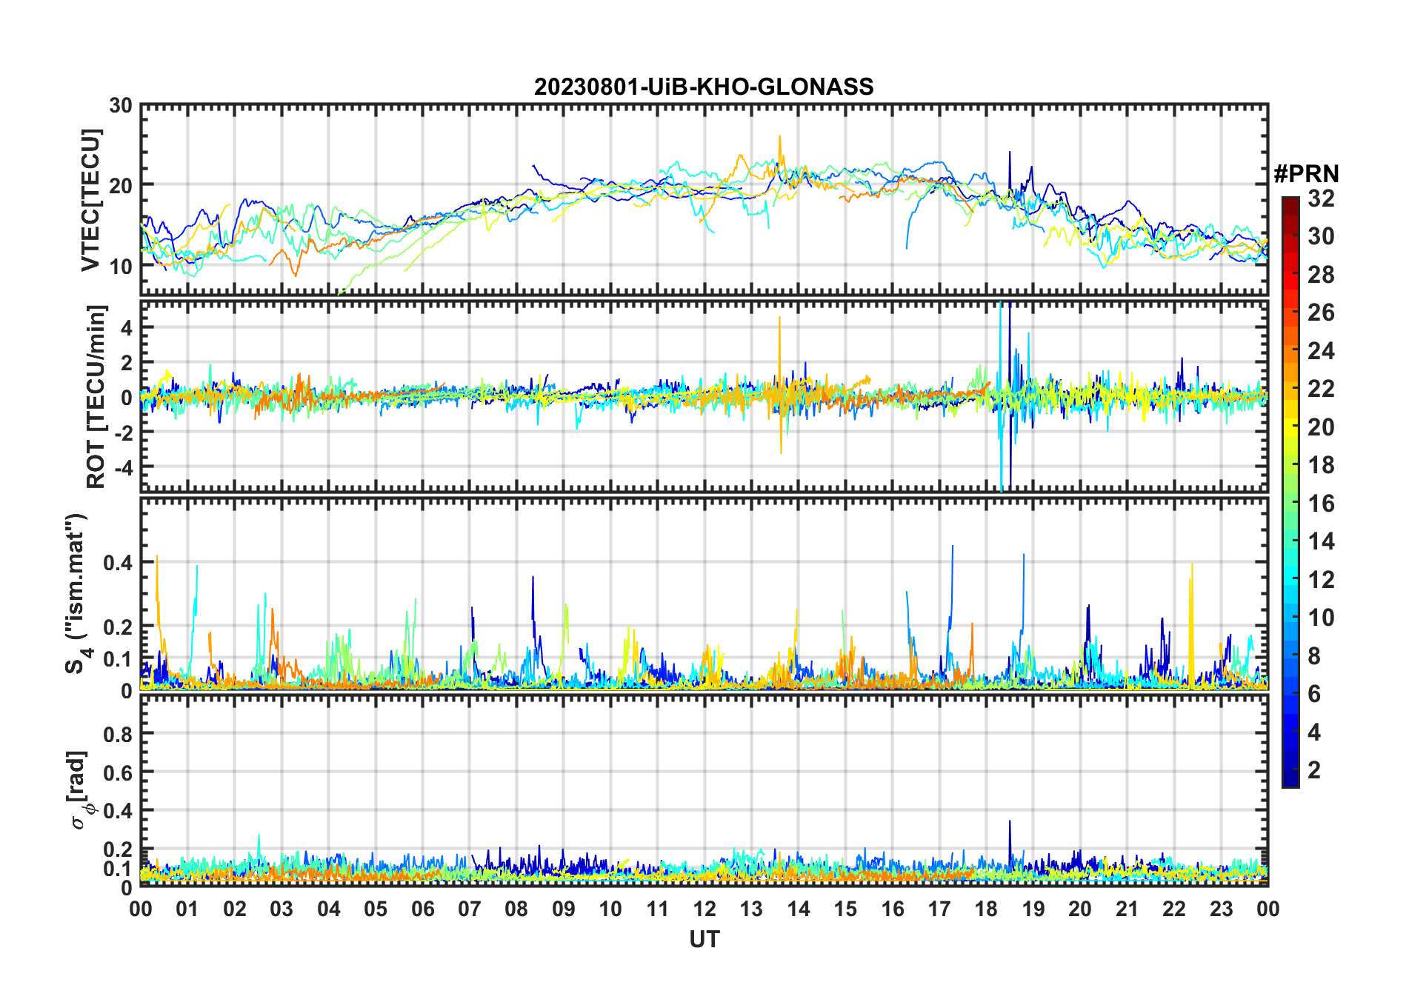Click the colorbar tick label 26
The image size is (1409, 985).
click(1321, 313)
